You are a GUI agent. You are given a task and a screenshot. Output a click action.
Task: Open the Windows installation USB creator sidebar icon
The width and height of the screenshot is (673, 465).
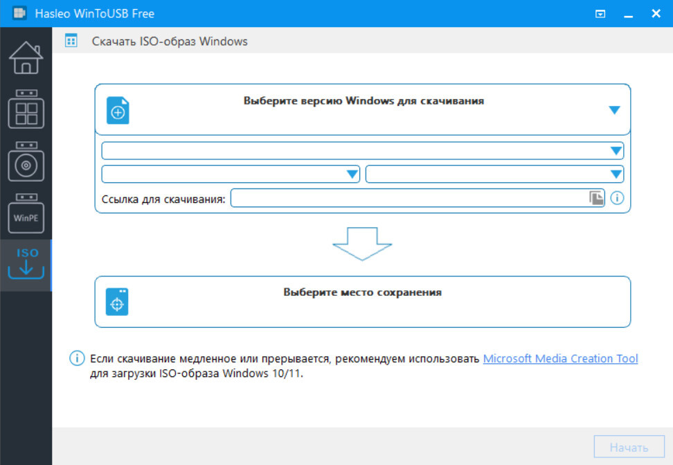[26, 161]
